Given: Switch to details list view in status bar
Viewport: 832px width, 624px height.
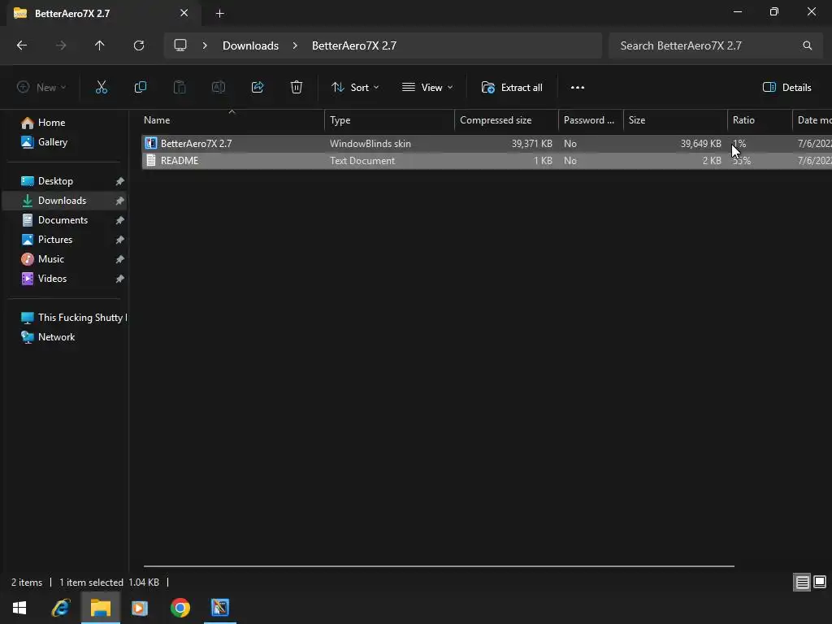Looking at the screenshot, I should tap(802, 583).
